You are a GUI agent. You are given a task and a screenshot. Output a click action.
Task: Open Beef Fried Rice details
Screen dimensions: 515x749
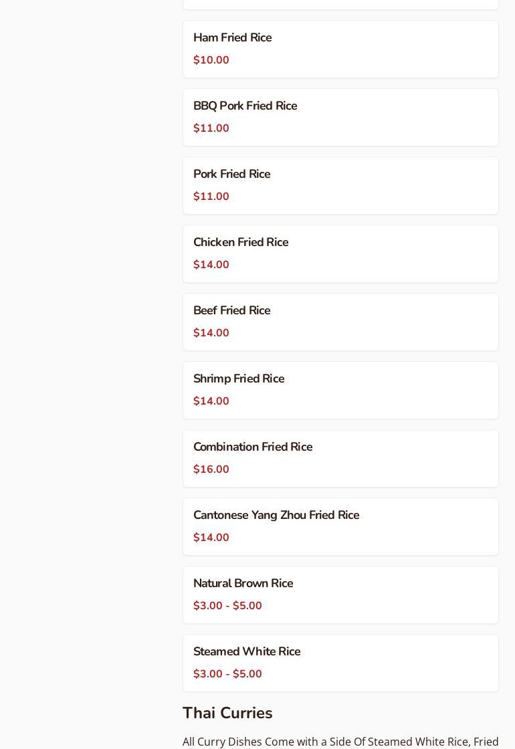click(231, 311)
